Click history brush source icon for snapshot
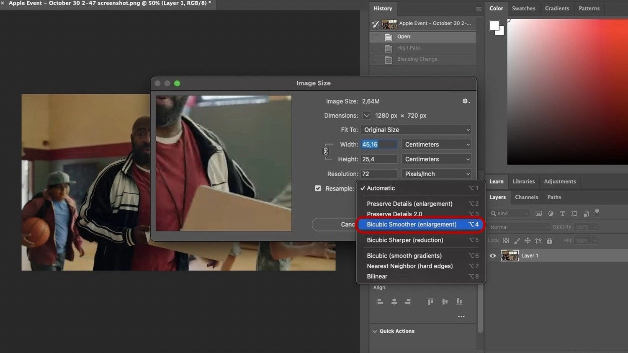Image resolution: width=628 pixels, height=353 pixels. (x=376, y=24)
